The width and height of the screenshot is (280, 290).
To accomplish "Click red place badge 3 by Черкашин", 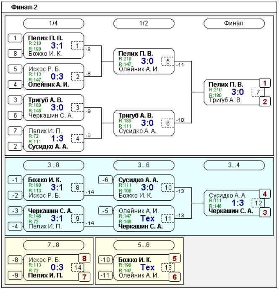I will click(264, 212).
